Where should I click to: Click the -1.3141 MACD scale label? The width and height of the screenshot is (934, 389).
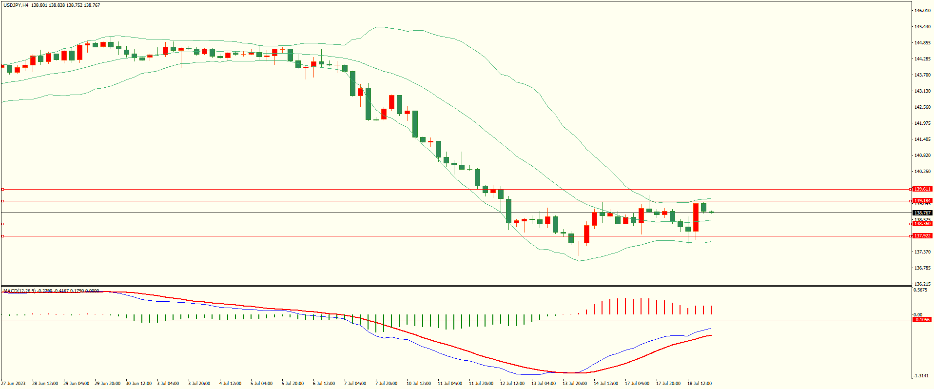point(921,376)
